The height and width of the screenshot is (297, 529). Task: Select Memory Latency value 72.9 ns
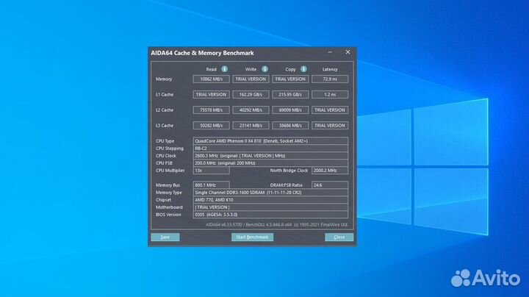click(330, 79)
